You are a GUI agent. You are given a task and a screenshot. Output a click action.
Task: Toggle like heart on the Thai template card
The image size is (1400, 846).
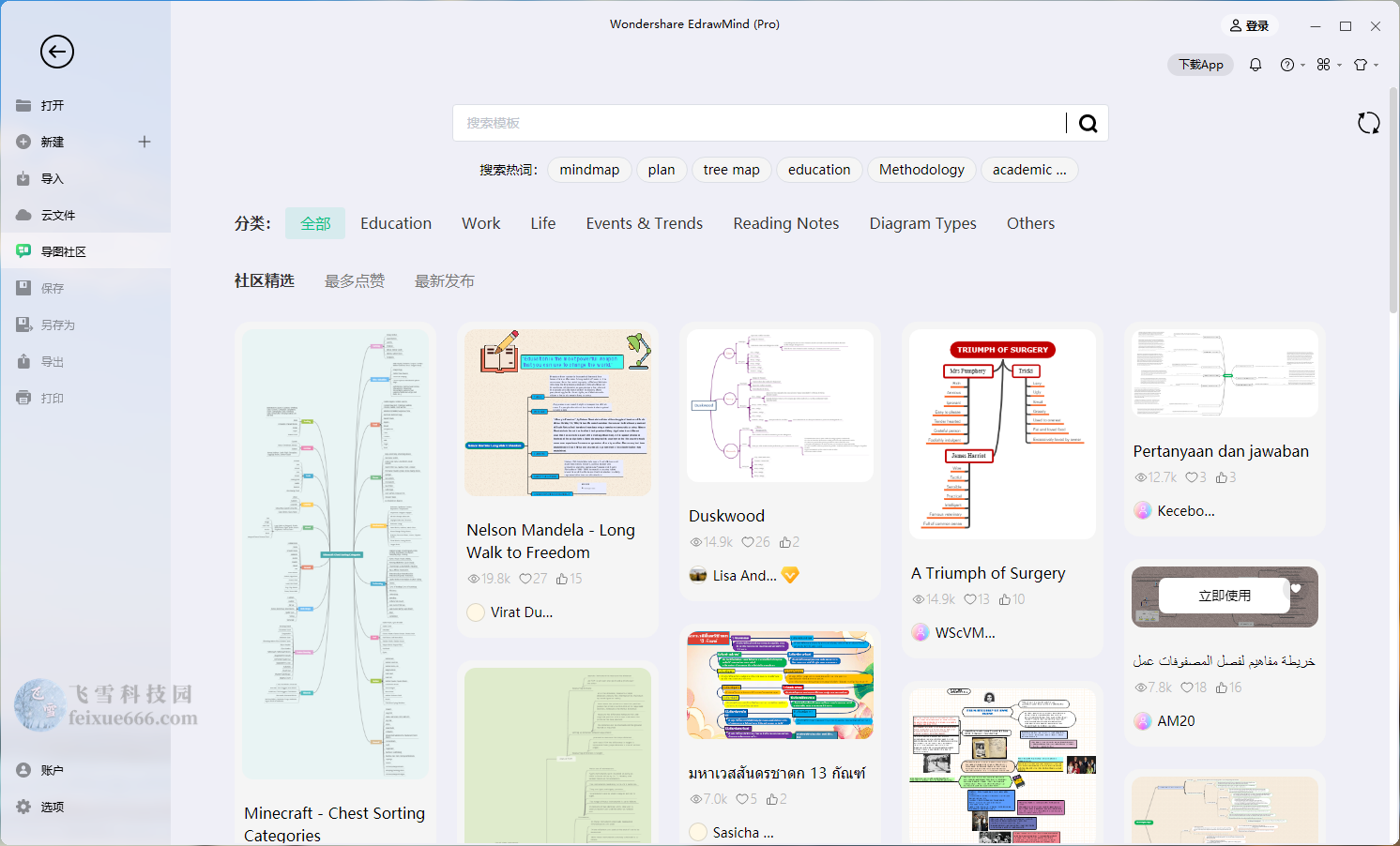coord(742,799)
